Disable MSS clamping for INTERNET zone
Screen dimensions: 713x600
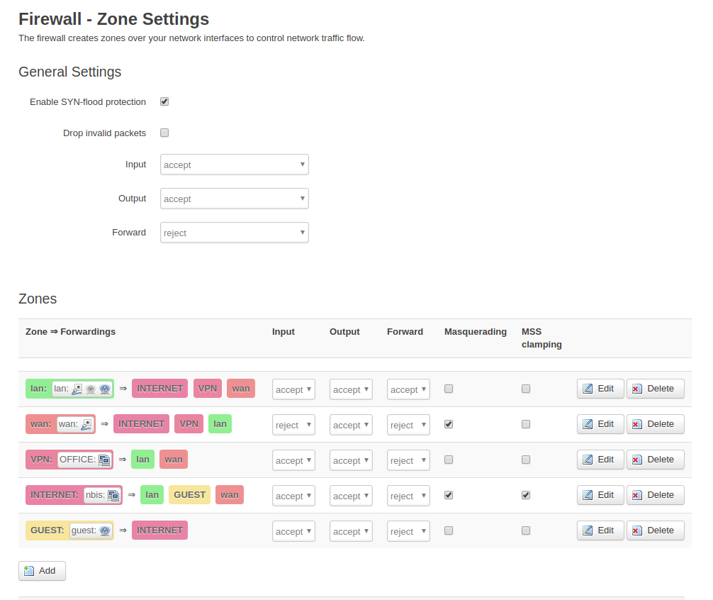[526, 495]
